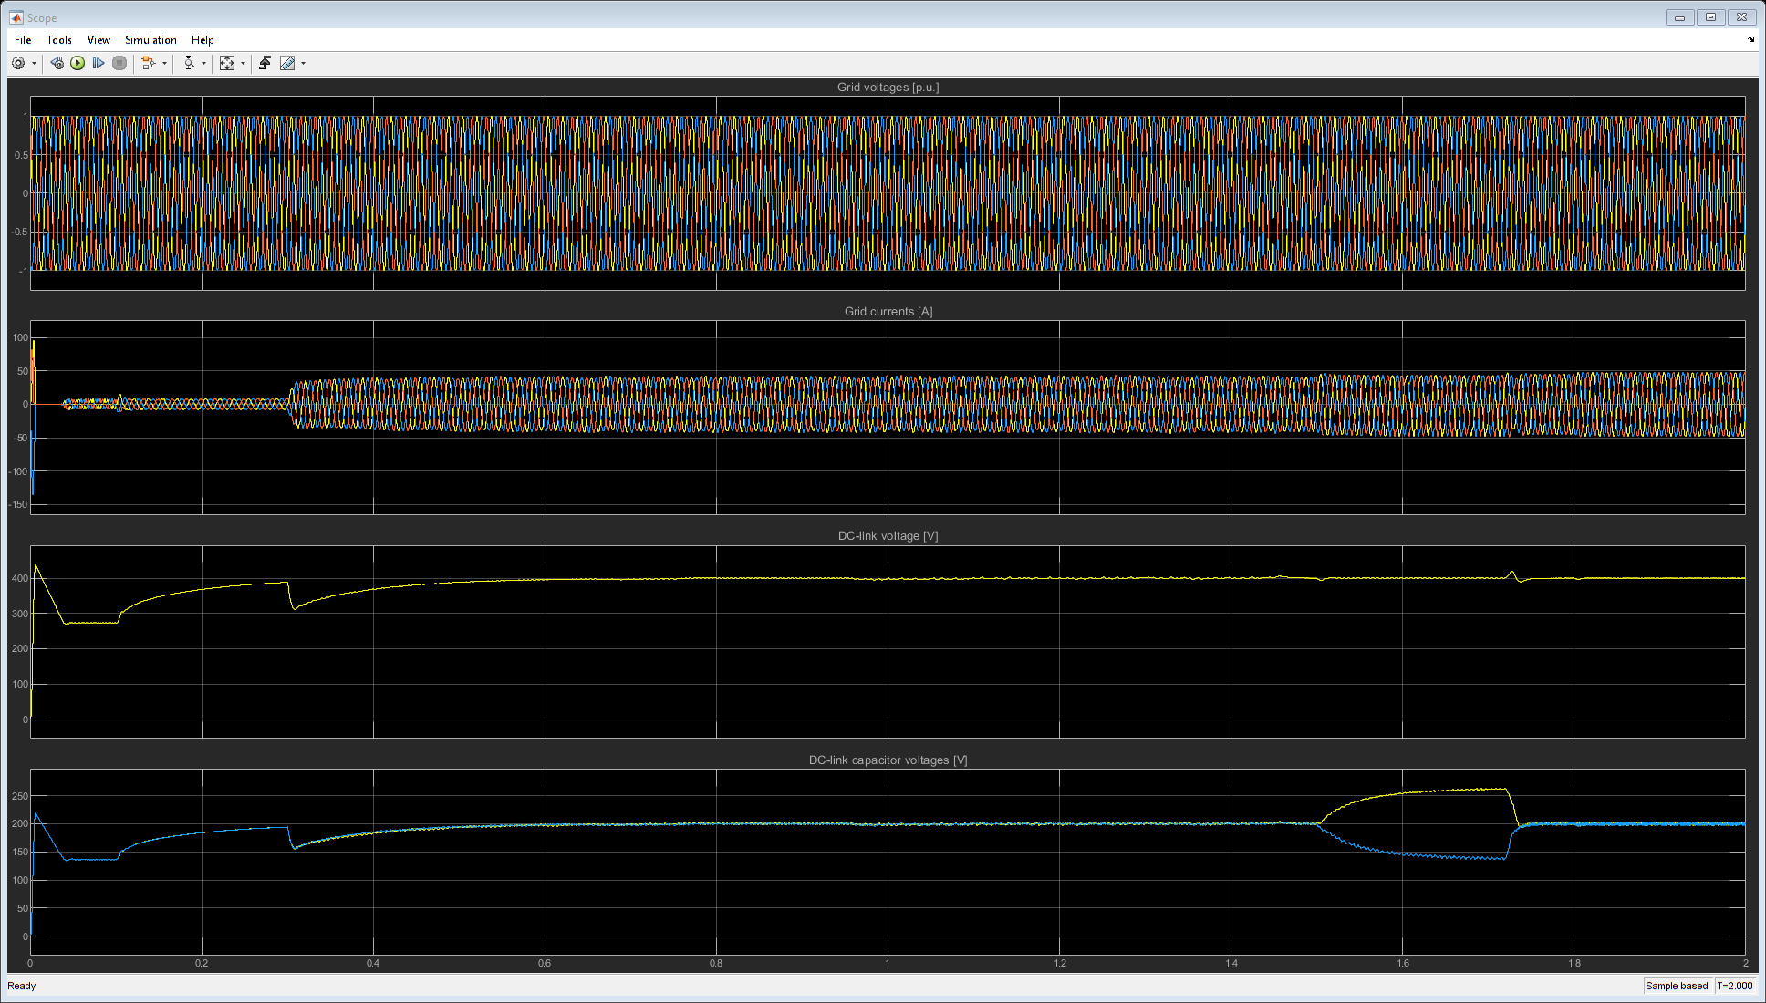Click the Highlight Simulink Block icon
The image size is (1766, 1003).
pos(148,63)
